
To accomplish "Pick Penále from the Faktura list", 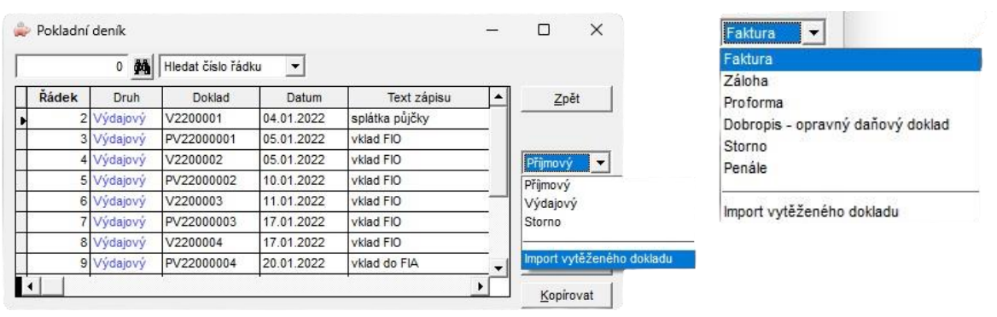I will [745, 169].
